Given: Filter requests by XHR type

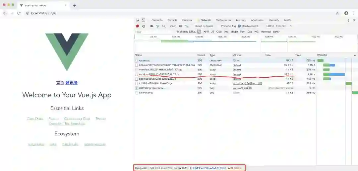Looking at the screenshot, I should [207, 32].
